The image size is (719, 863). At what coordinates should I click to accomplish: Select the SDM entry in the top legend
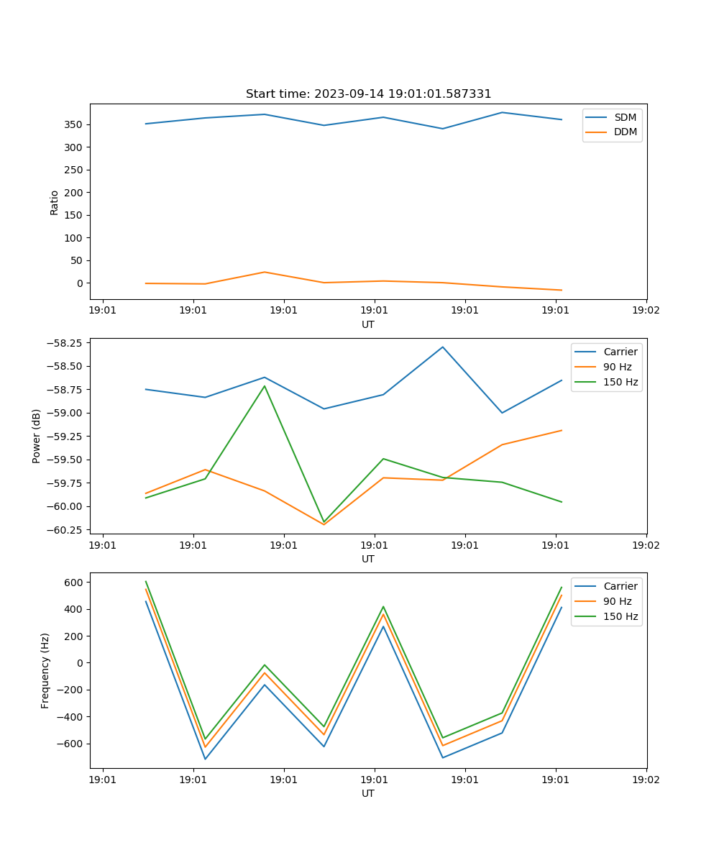tap(625, 117)
